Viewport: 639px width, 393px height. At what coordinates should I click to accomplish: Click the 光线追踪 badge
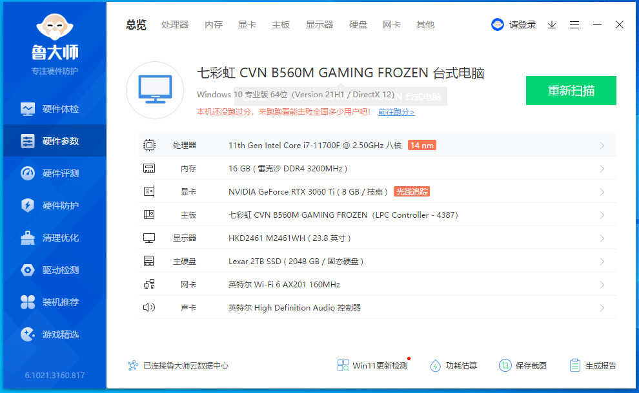point(412,191)
